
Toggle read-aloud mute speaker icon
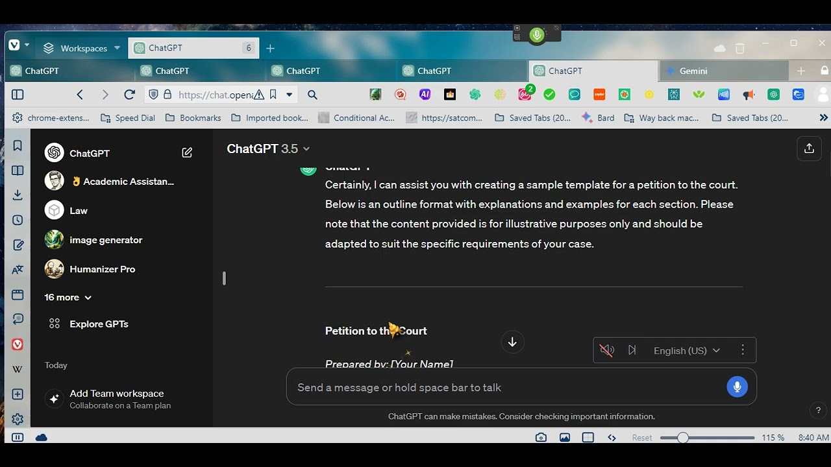(x=606, y=350)
